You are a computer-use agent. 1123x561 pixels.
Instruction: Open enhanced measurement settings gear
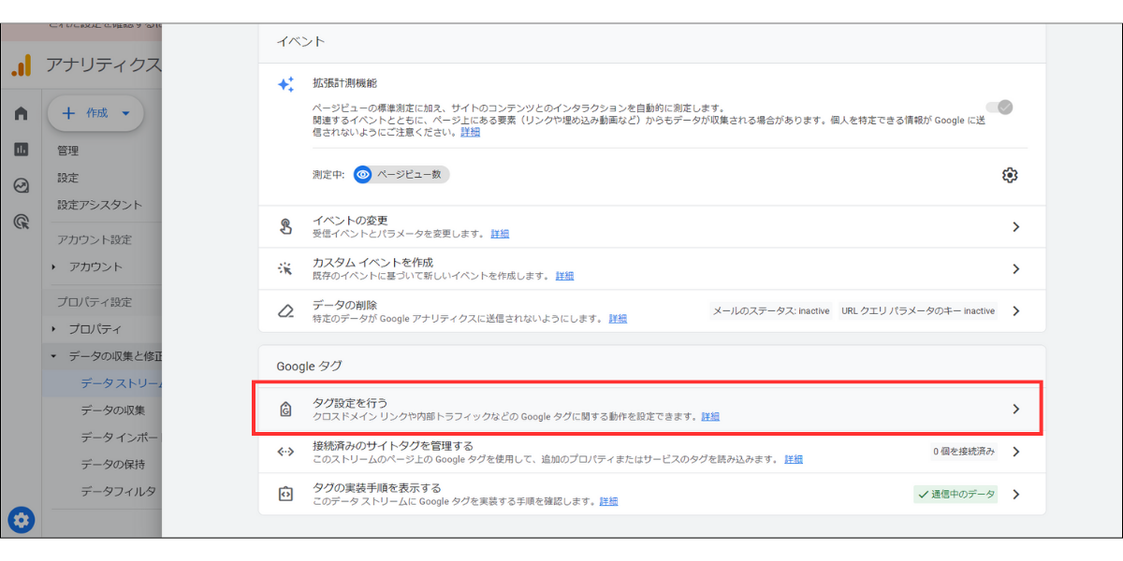pos(1010,175)
